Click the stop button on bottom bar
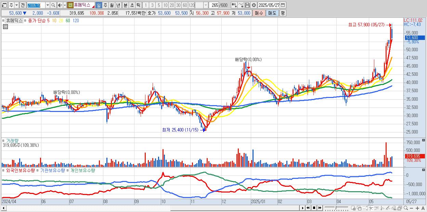 [x=314, y=208]
